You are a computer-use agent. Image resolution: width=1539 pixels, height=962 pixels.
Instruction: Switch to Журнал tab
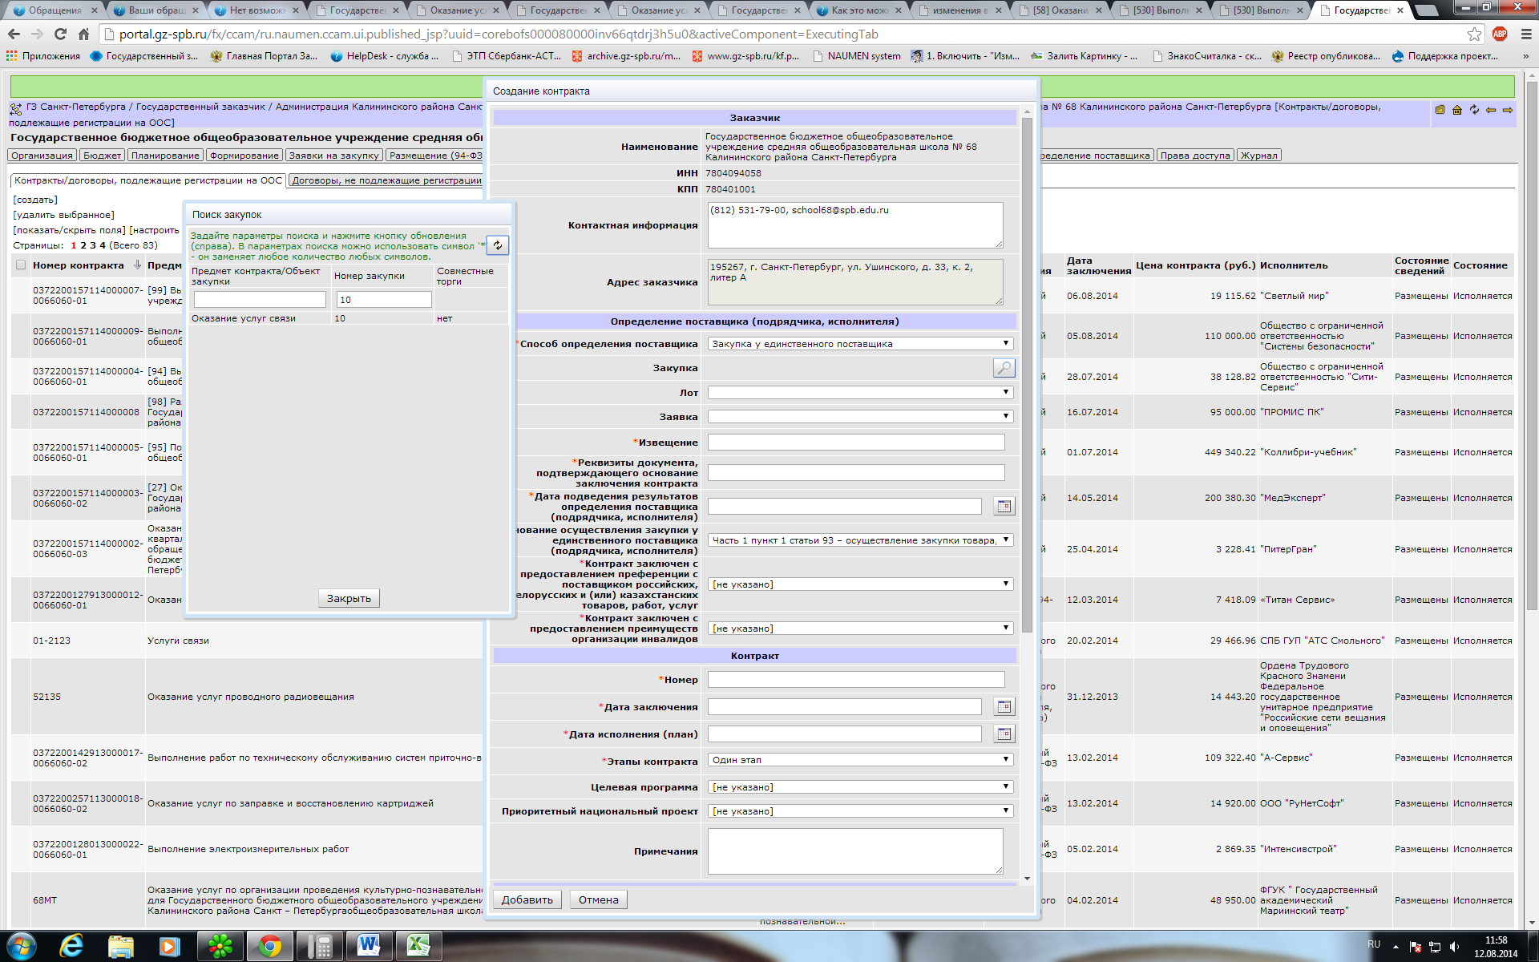coord(1258,156)
